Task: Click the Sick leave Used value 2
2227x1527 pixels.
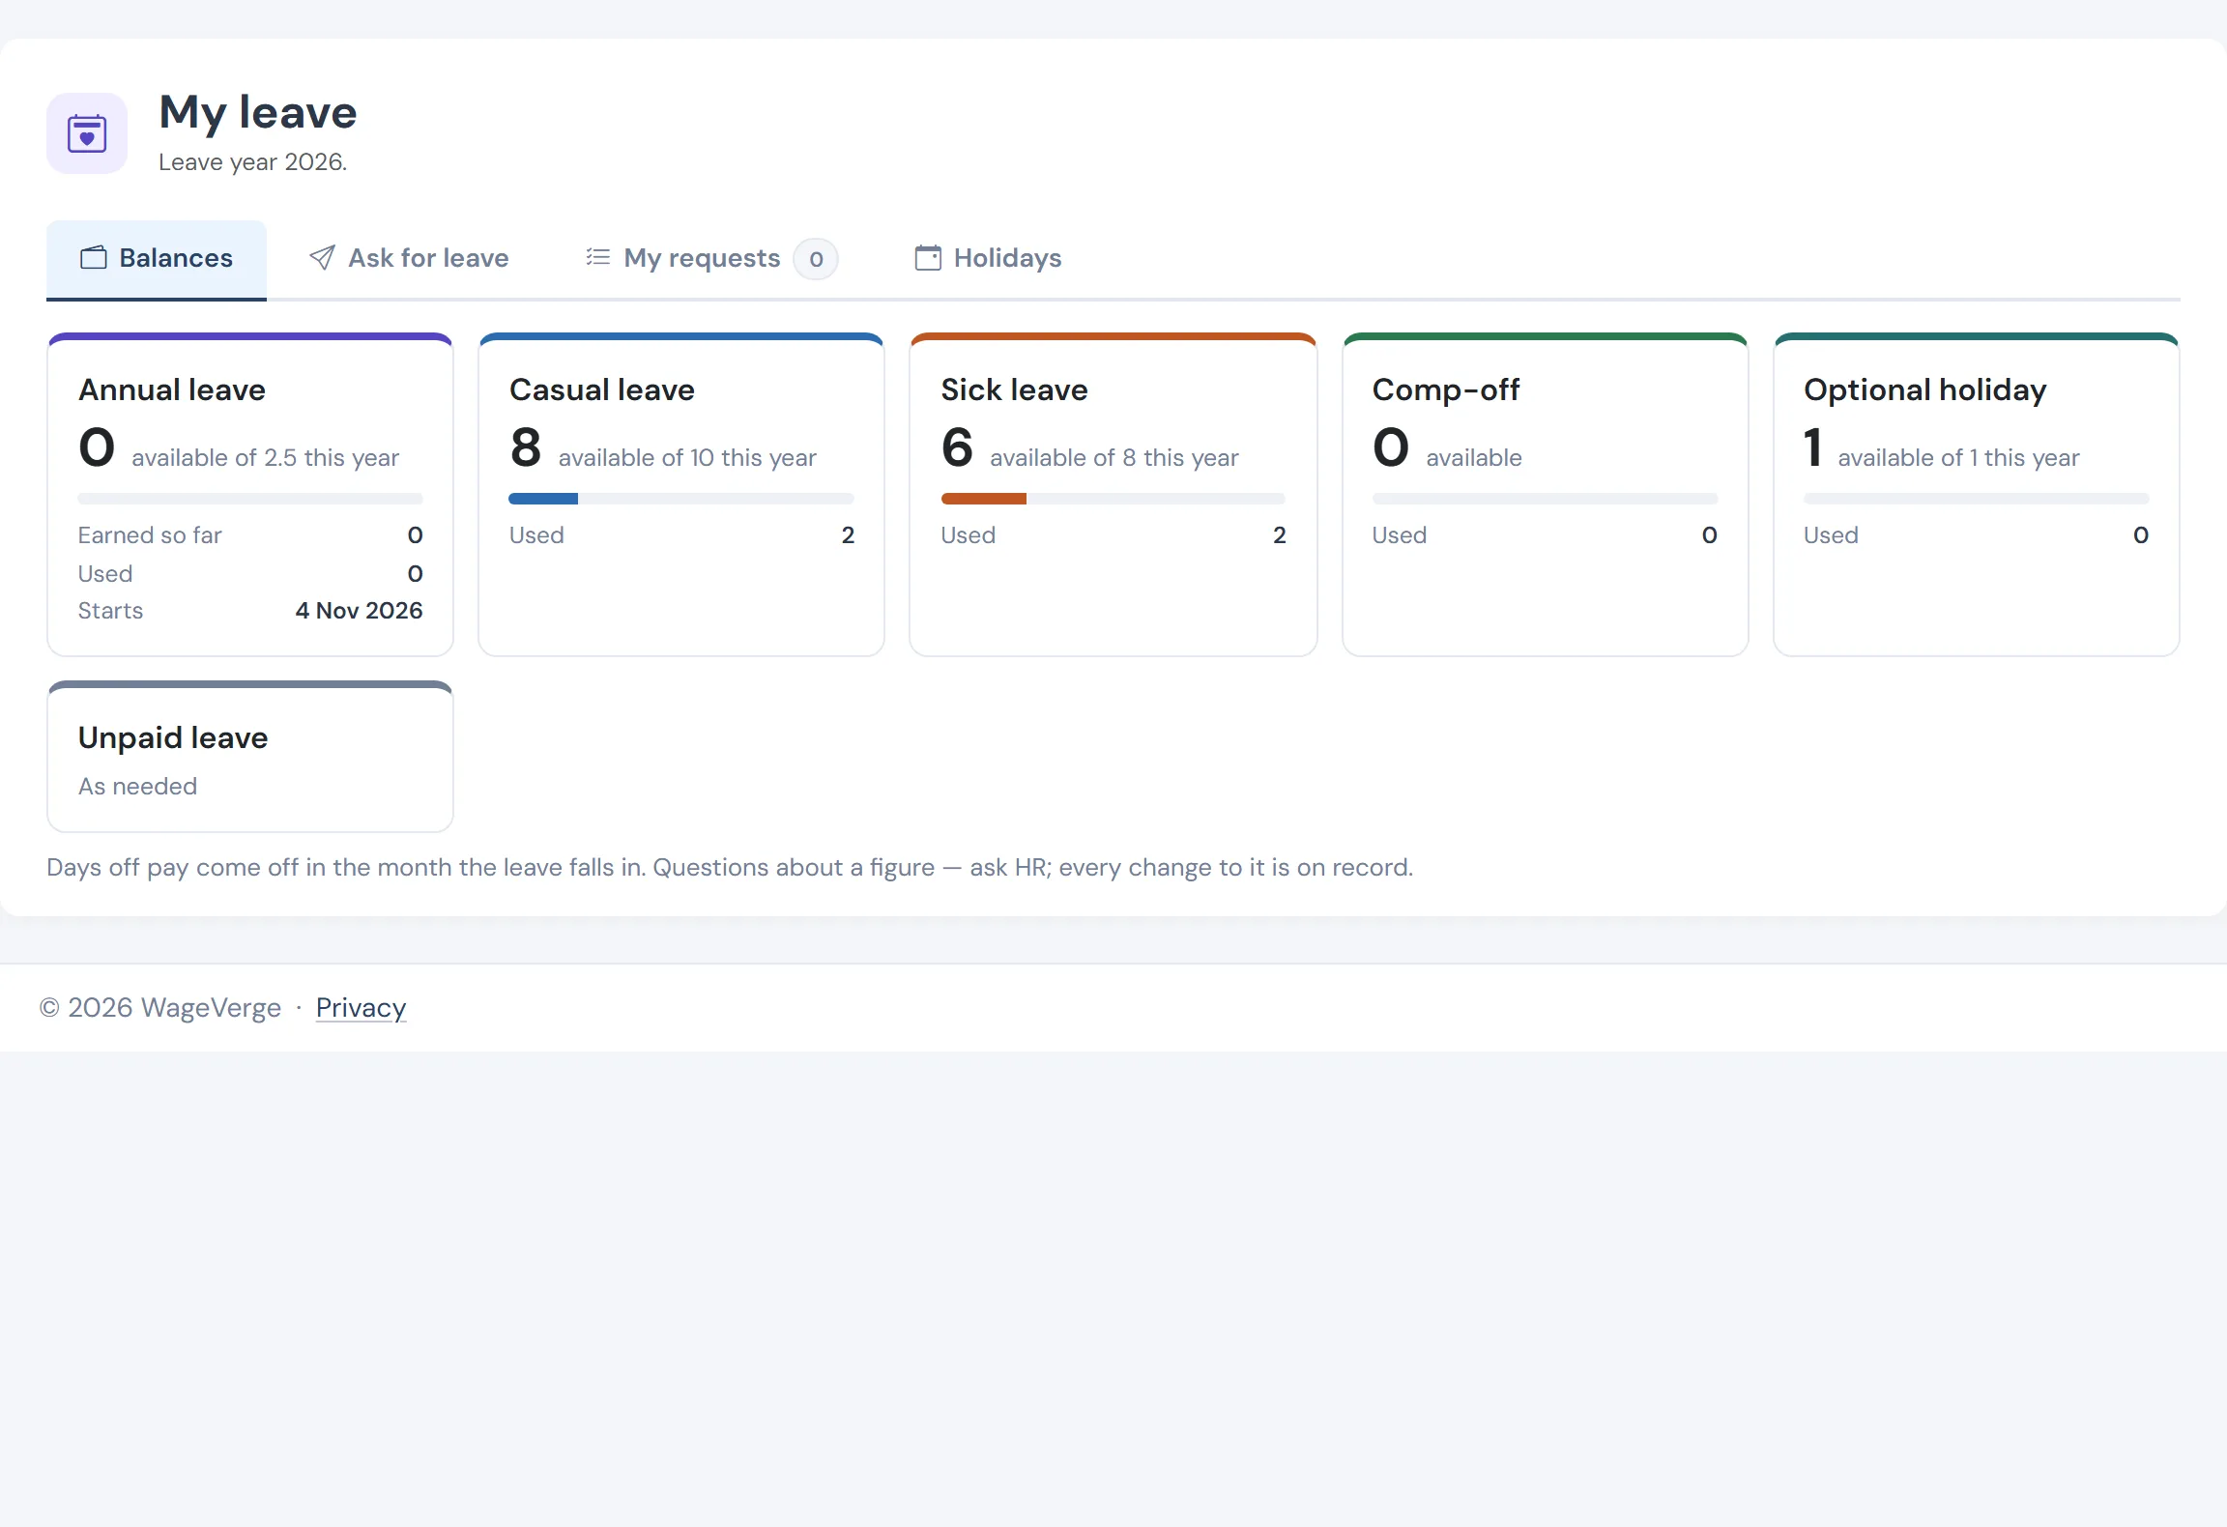Action: point(1280,534)
